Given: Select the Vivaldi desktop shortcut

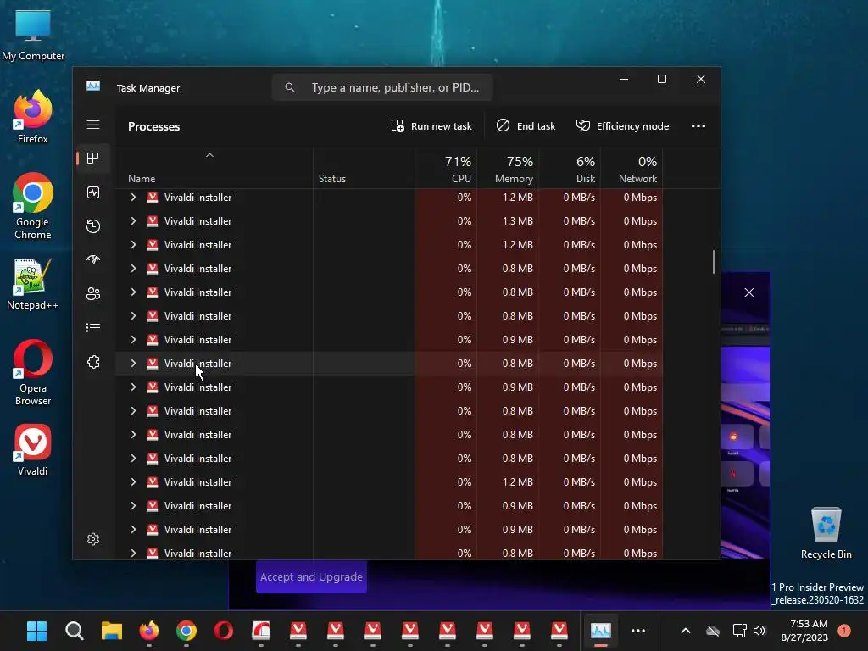Looking at the screenshot, I should pyautogui.click(x=33, y=450).
